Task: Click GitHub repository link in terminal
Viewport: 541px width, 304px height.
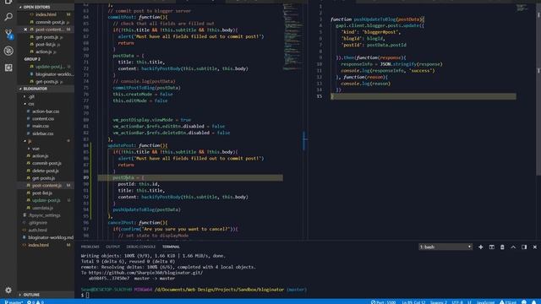Action: (145, 273)
